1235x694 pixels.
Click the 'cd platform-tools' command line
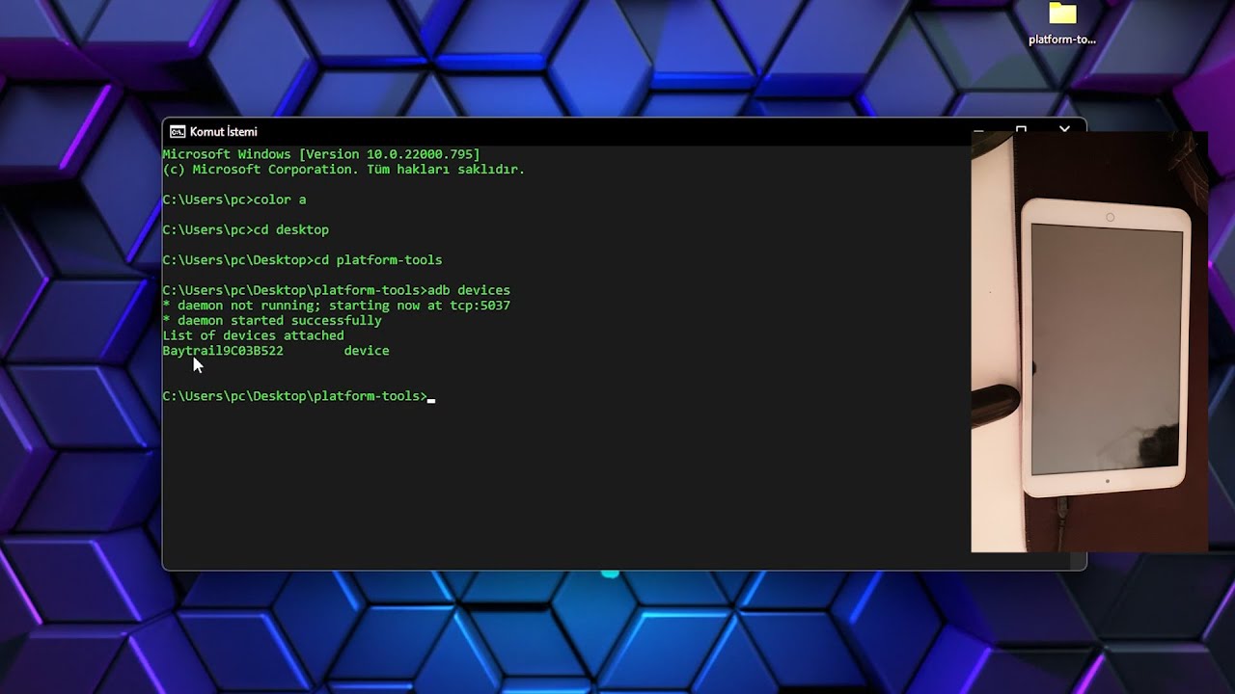click(x=302, y=260)
